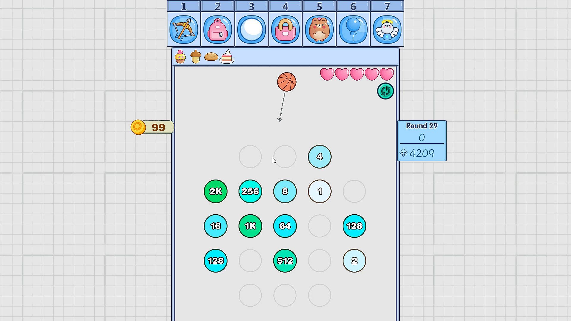Click the blue balloon item
Screen dimensions: 571x321
[x=353, y=29]
